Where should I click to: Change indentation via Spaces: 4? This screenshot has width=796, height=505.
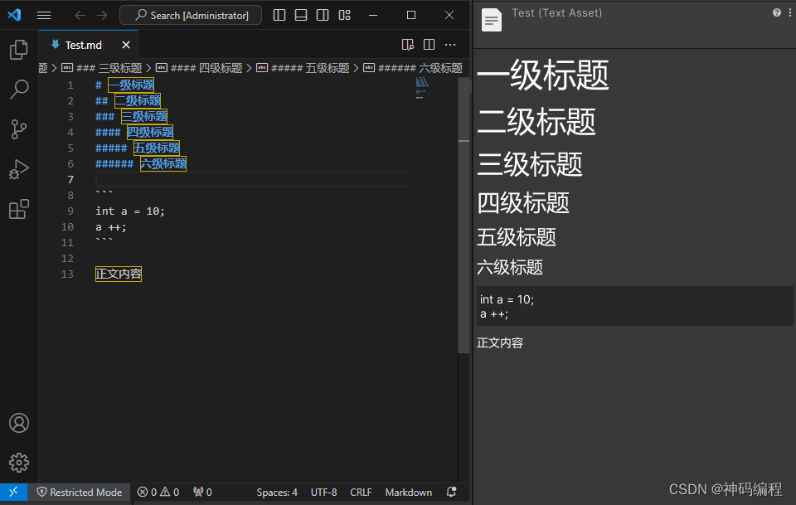[277, 493]
